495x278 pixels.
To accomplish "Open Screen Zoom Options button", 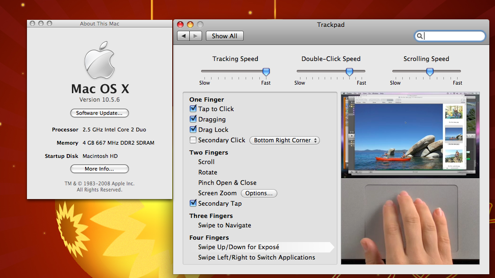I will [259, 193].
